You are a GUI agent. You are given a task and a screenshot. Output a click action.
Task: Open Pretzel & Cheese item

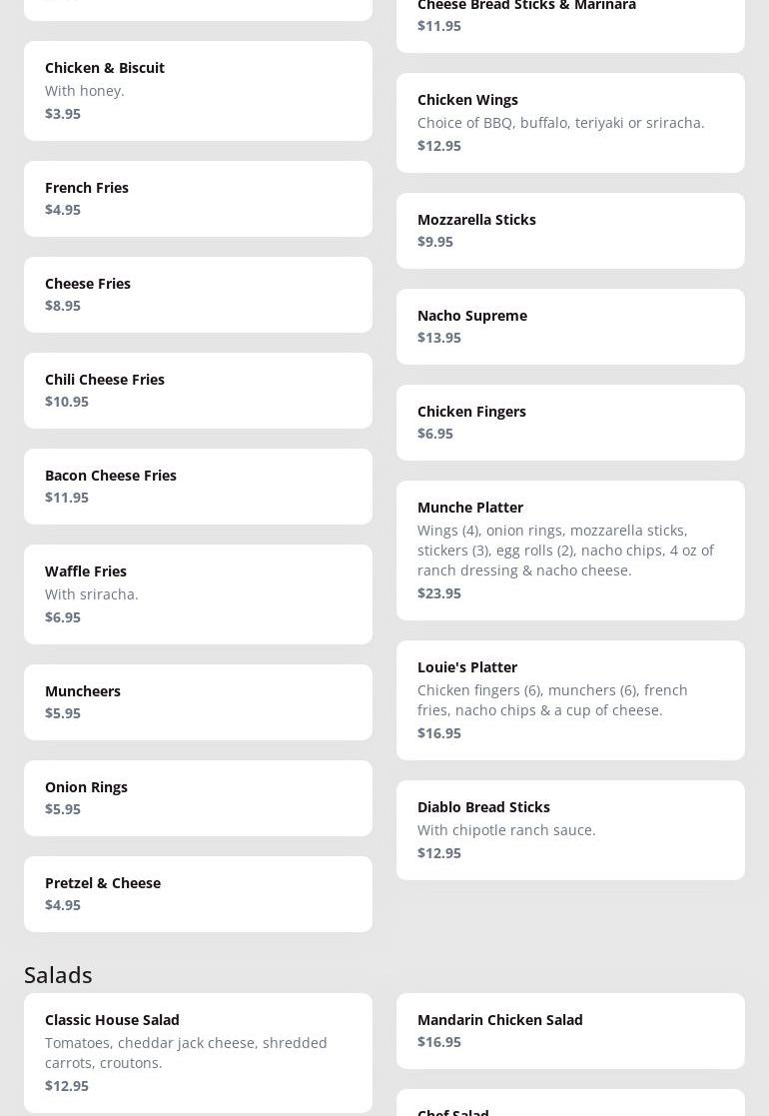(198, 894)
